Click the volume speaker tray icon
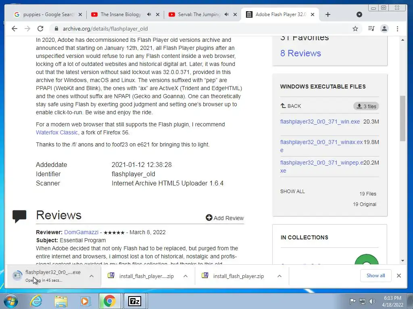The height and width of the screenshot is (309, 413). click(372, 301)
